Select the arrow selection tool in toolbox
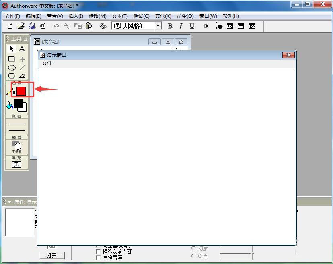 click(11, 49)
